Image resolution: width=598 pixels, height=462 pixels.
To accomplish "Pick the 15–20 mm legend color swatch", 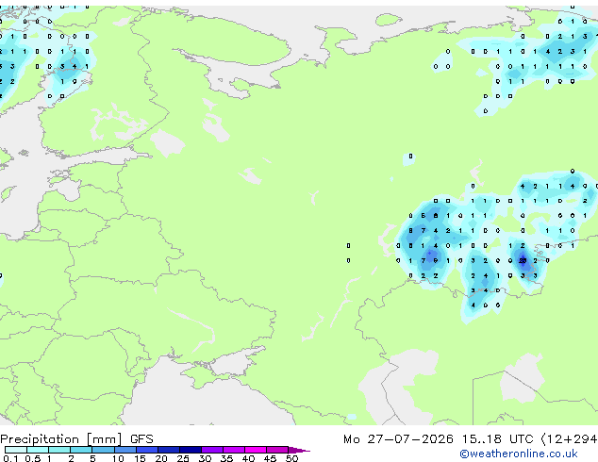I will (146, 450).
